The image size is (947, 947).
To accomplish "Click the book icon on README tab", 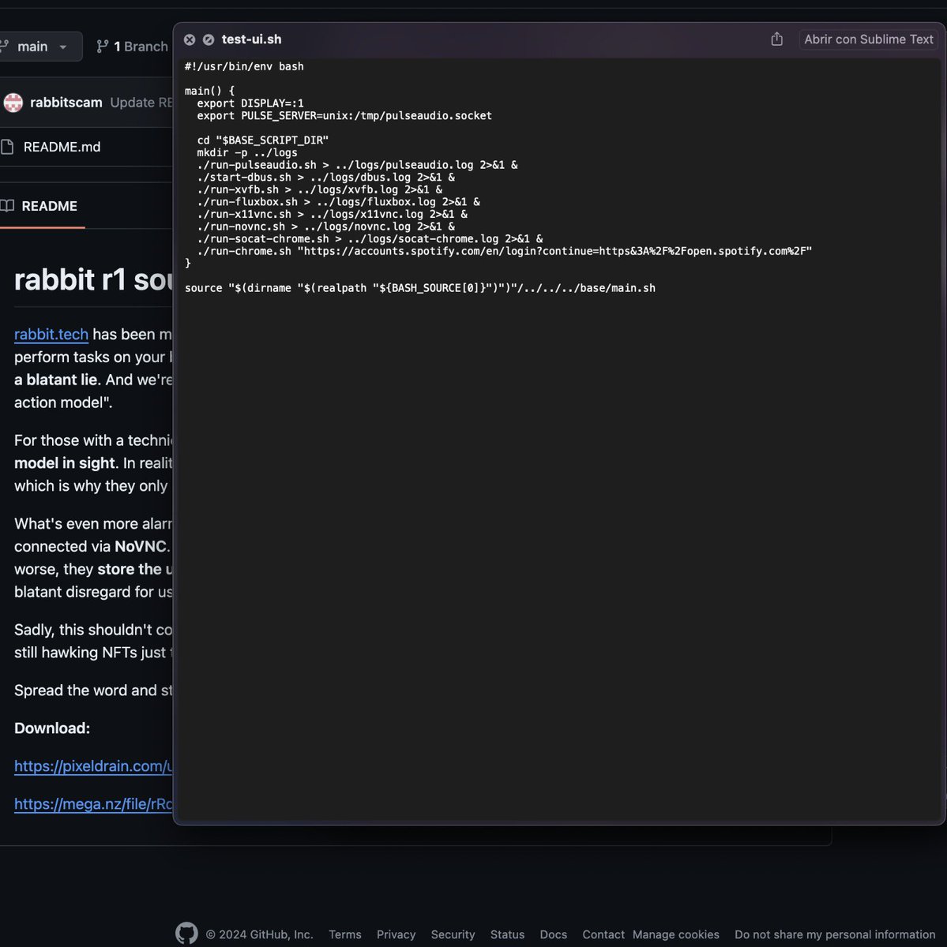I will (7, 206).
